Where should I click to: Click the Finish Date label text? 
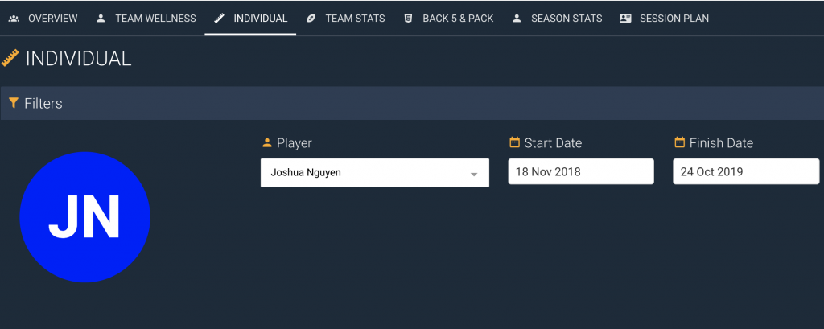[721, 143]
